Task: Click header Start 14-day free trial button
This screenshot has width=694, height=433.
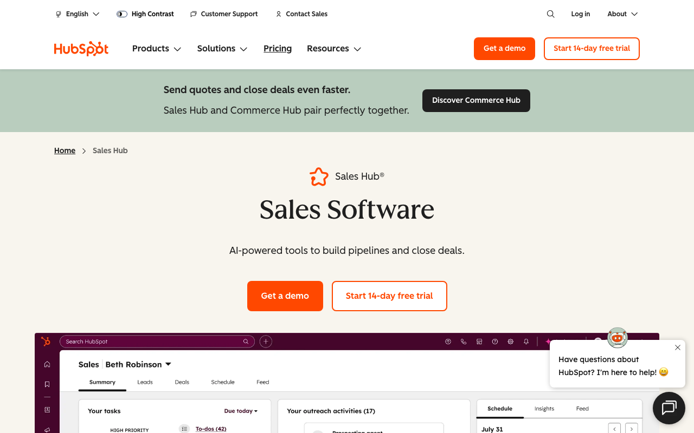Action: pos(592,49)
